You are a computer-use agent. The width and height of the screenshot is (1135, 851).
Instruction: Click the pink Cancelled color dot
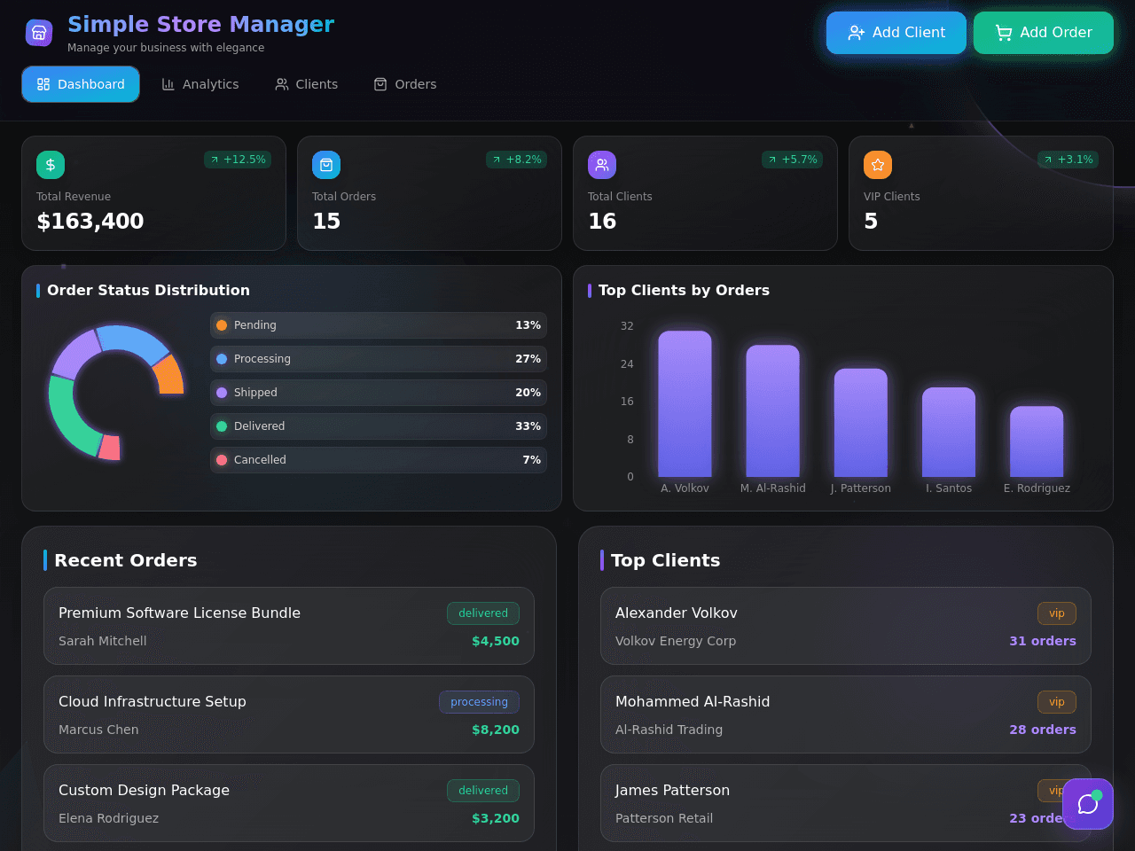(222, 460)
